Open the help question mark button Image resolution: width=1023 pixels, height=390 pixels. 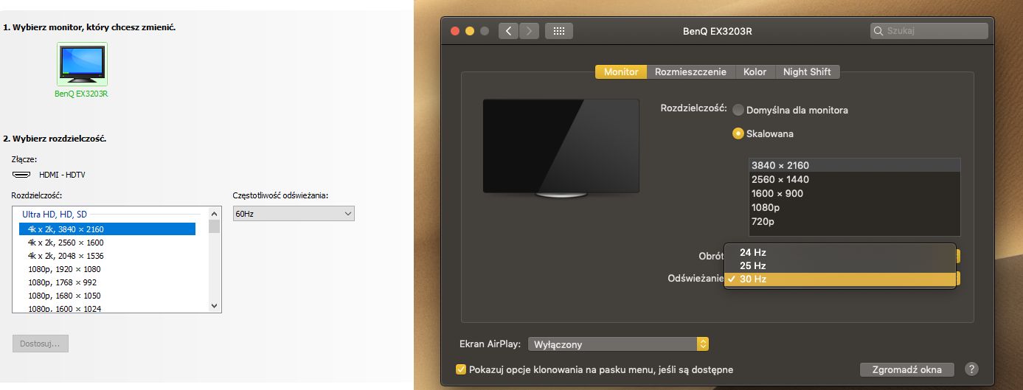click(x=971, y=369)
